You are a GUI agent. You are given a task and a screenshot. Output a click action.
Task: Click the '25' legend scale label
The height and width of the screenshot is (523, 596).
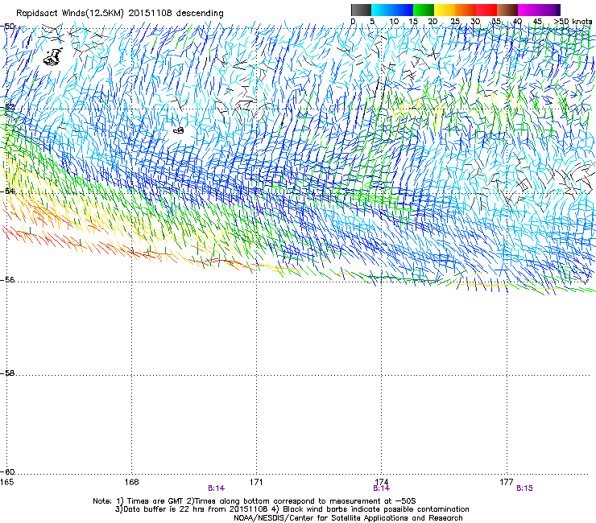455,22
